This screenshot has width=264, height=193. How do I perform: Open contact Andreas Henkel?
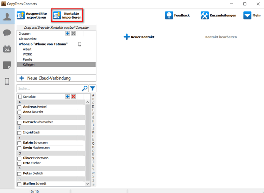pos(35,107)
